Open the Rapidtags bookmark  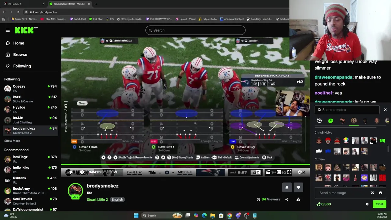pyautogui.click(x=259, y=19)
